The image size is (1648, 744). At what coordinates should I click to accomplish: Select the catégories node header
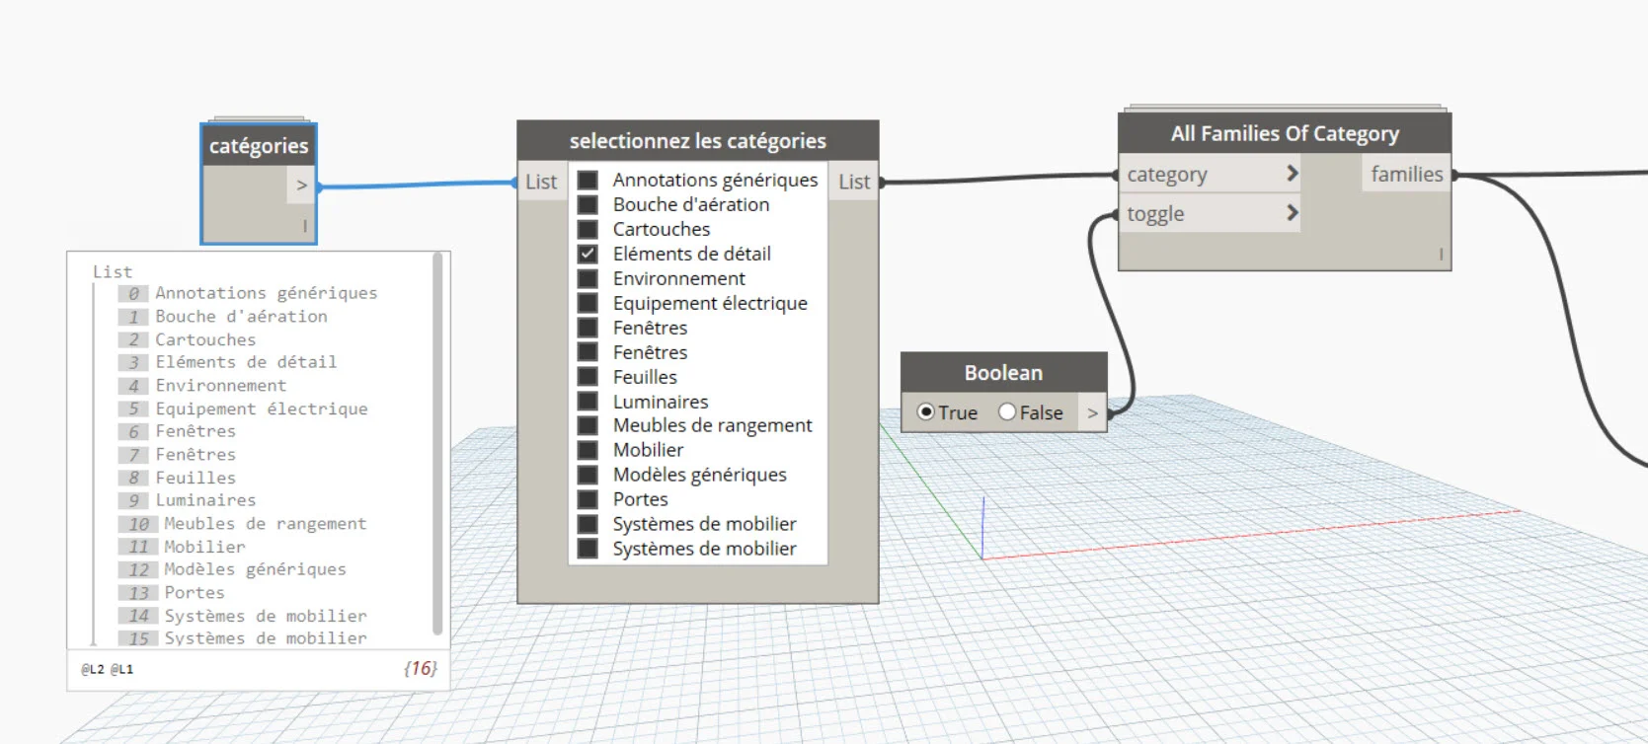coord(259,146)
